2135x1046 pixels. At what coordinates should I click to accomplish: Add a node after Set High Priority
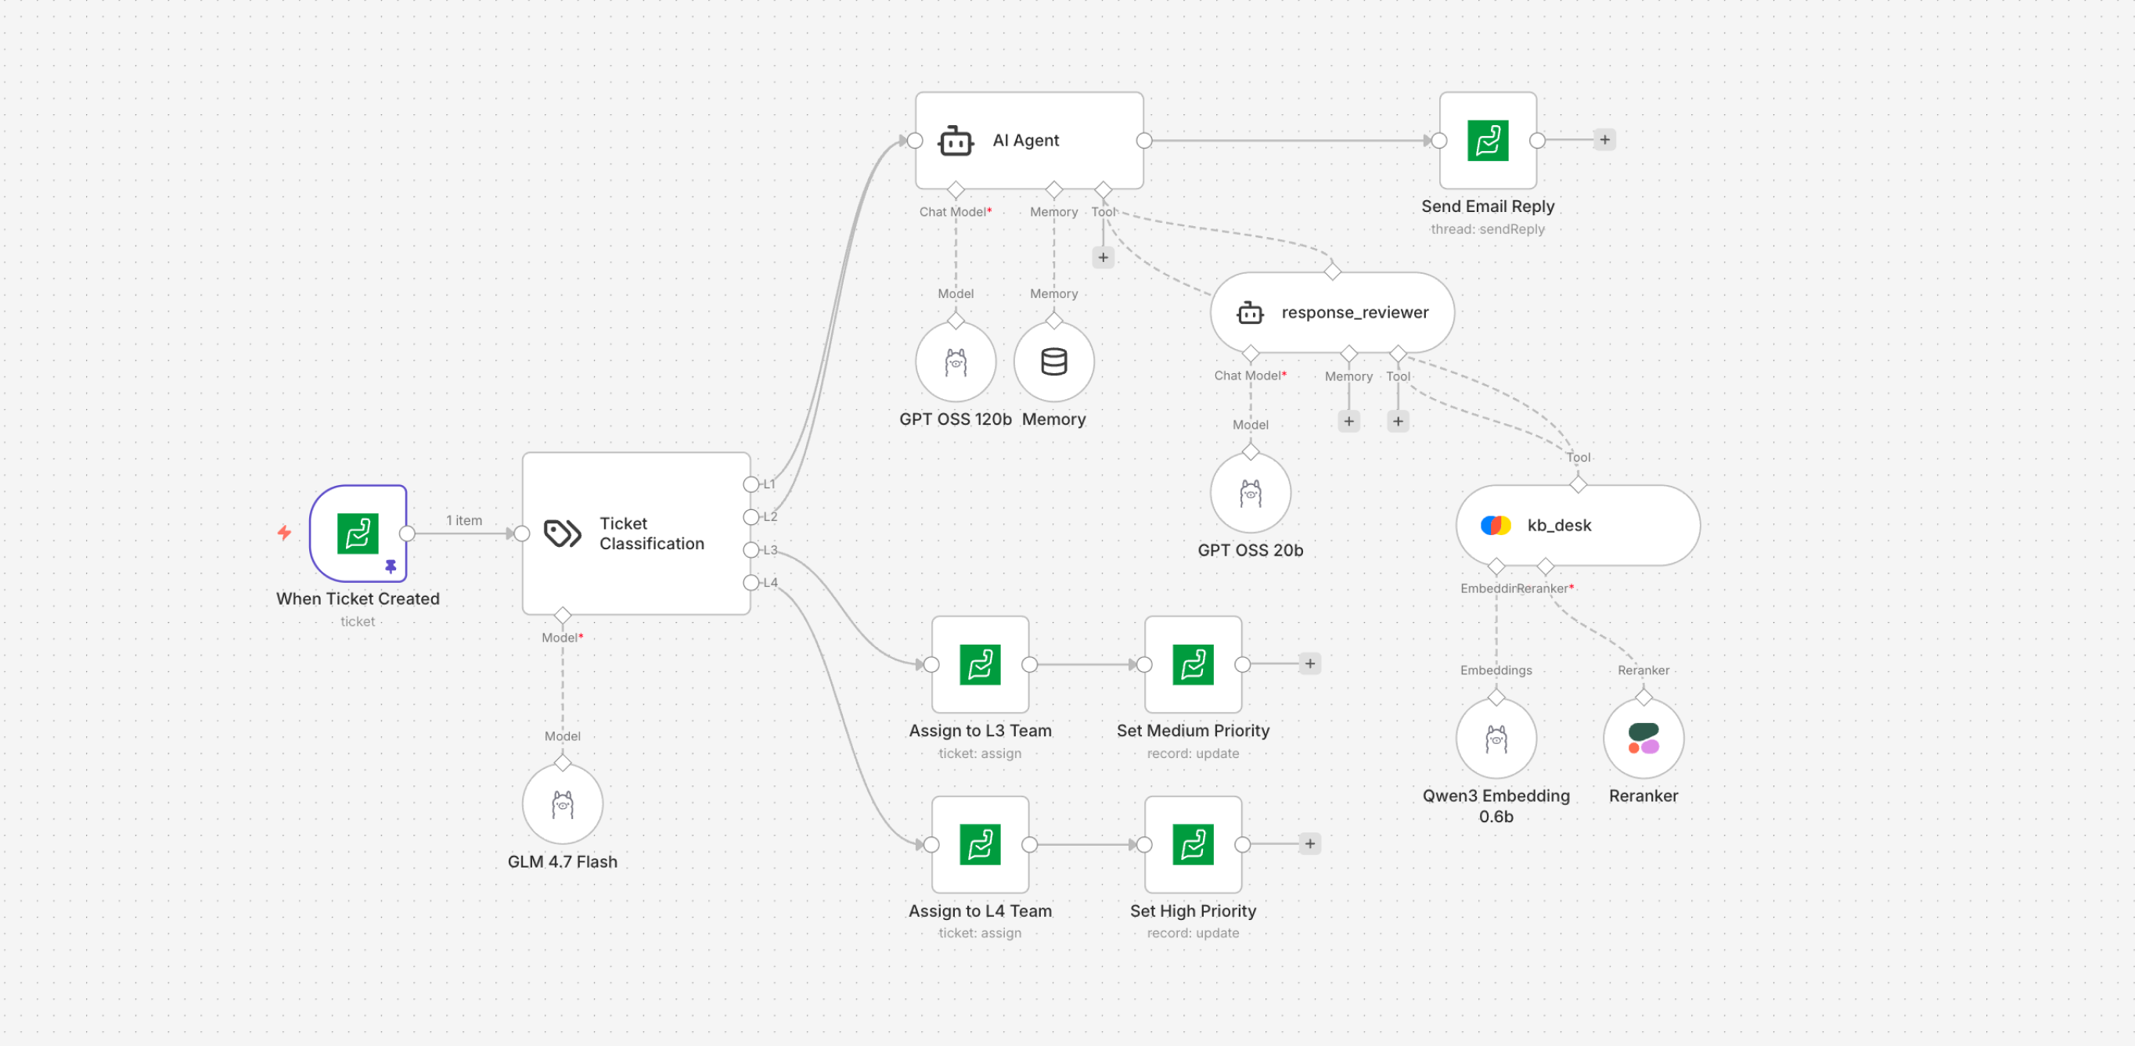[x=1310, y=843]
